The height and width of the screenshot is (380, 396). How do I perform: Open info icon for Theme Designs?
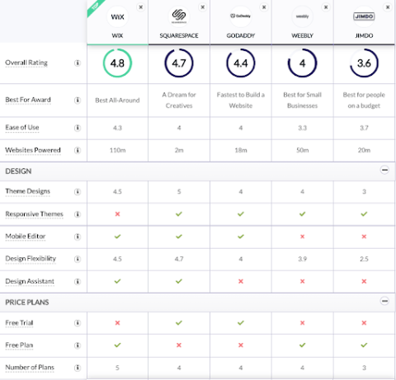coord(78,191)
